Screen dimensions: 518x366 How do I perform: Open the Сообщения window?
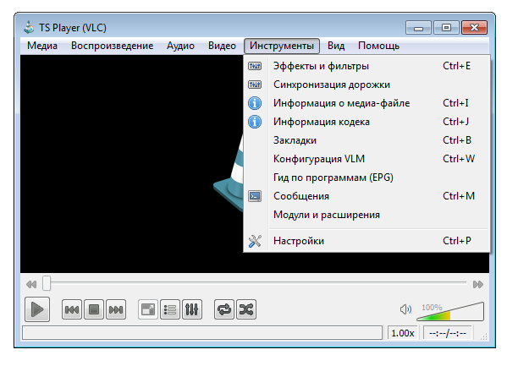point(366,196)
